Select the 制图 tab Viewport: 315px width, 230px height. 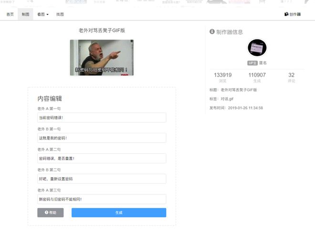coord(25,14)
